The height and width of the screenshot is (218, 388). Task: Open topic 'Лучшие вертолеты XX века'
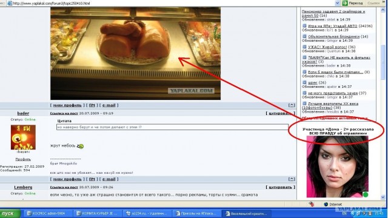(x=330, y=105)
